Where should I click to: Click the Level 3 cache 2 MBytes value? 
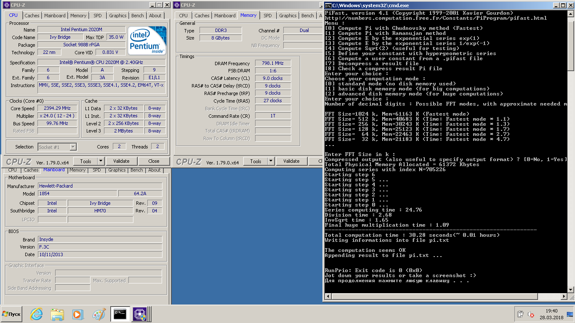pos(123,131)
